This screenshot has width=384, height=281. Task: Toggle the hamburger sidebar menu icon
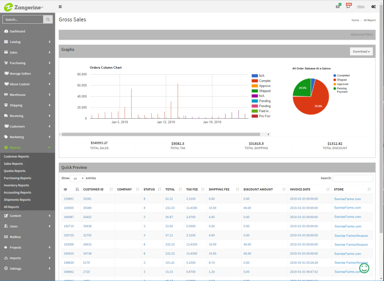[x=60, y=7]
